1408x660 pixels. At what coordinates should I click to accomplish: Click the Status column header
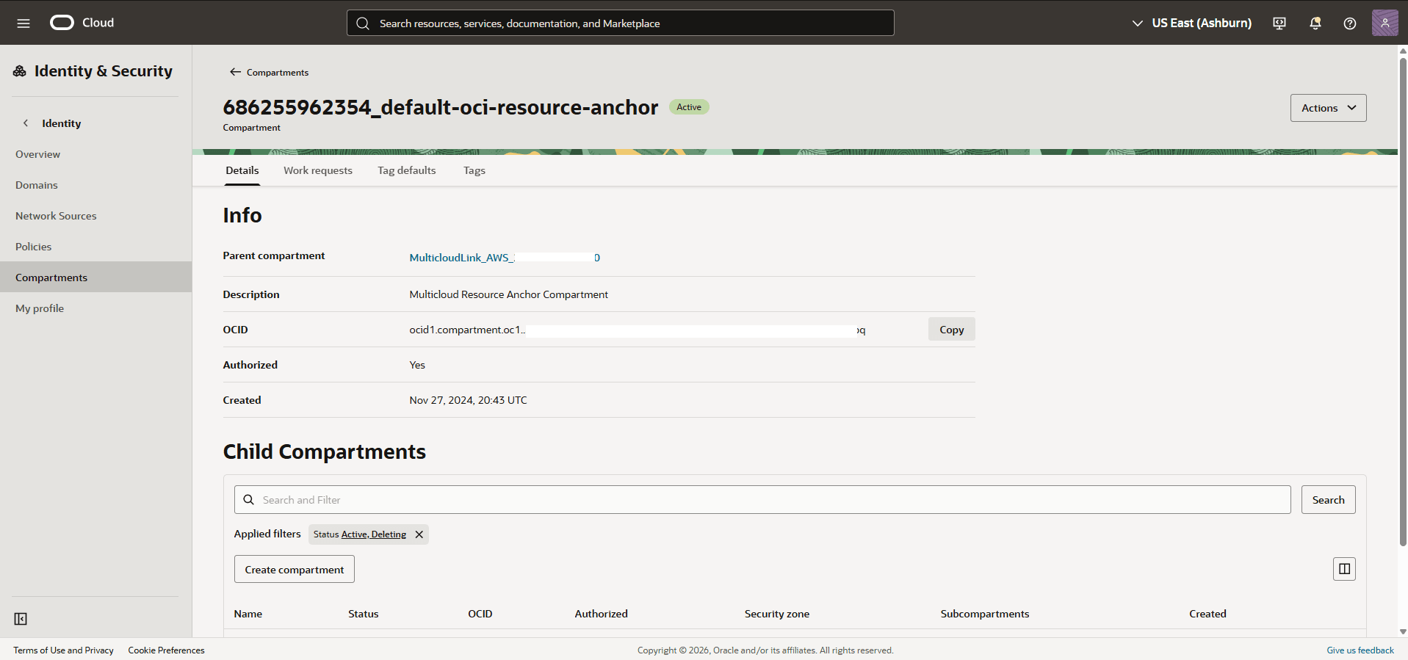tap(364, 614)
